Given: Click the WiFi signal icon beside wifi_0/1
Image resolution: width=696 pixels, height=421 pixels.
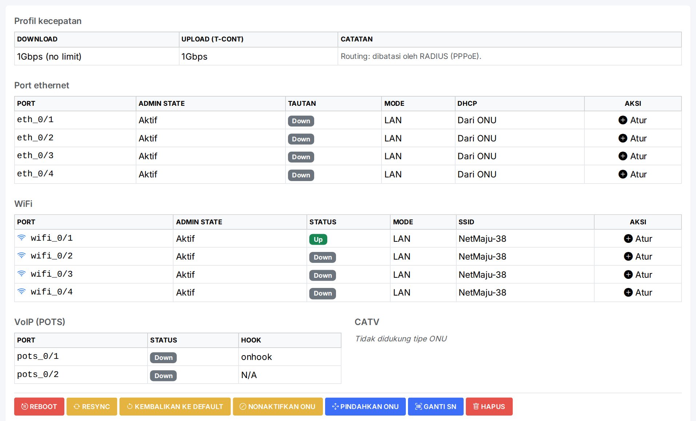Looking at the screenshot, I should coord(21,238).
